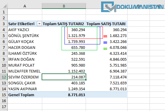
Task: Click the running total cell 6.904.387
Action: coord(106,71)
